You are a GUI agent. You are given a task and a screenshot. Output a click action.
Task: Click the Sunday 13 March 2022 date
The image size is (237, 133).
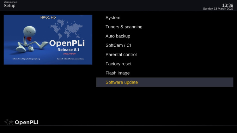tap(218, 9)
